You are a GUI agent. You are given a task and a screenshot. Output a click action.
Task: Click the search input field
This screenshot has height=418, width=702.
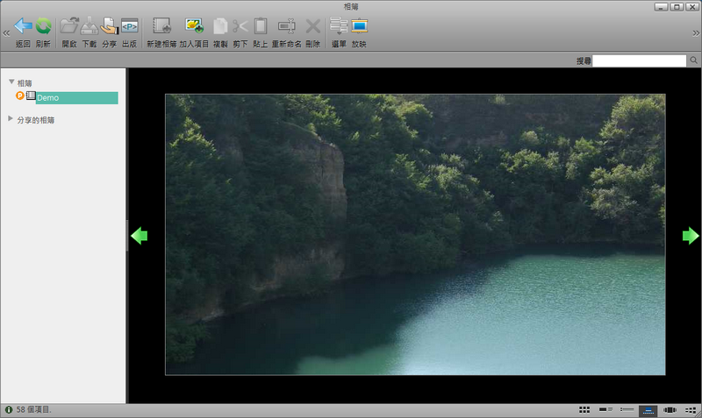point(640,61)
